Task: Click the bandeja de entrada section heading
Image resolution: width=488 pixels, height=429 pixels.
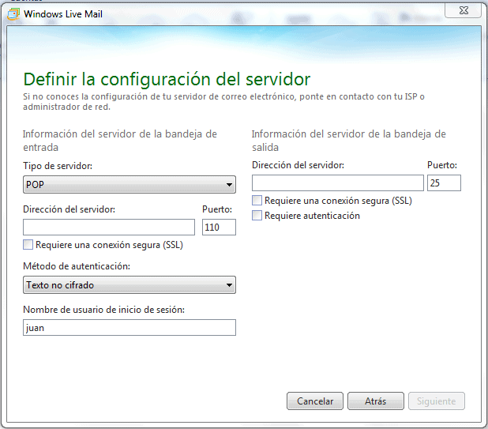Action: point(120,141)
